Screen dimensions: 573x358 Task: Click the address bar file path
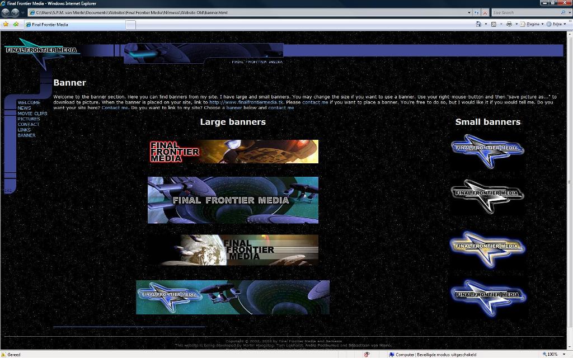coord(131,12)
